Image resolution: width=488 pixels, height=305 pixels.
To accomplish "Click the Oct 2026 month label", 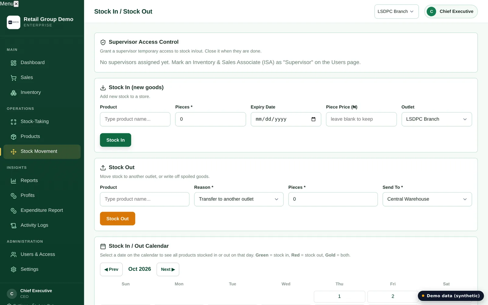I will coord(140,269).
